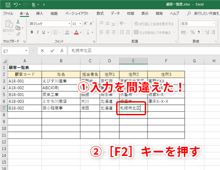Screen dimensions: 220x170
Task: Expand the Font Color dropdown arrow
Action: click(x=81, y=32)
